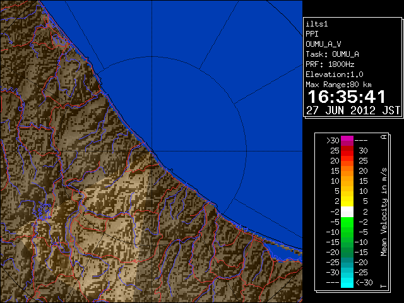Screen dimensions: 404x303
Task: Click the 'ilts1' site label
Action: pos(317,24)
